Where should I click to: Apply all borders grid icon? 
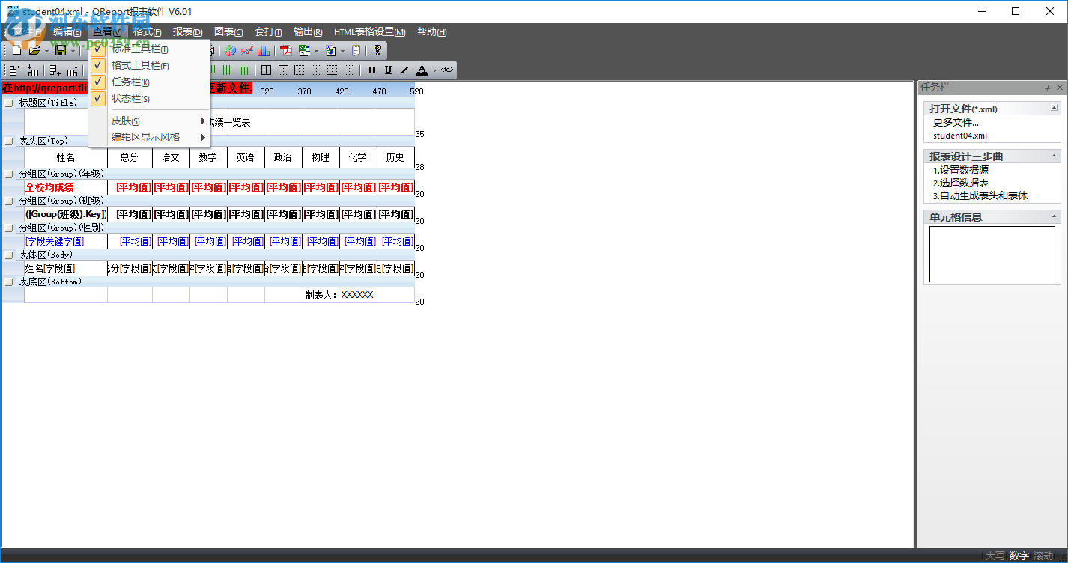pos(266,70)
